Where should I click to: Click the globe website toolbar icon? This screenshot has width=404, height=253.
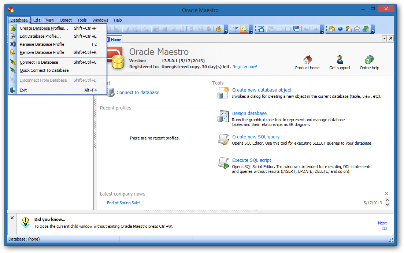(x=340, y=29)
